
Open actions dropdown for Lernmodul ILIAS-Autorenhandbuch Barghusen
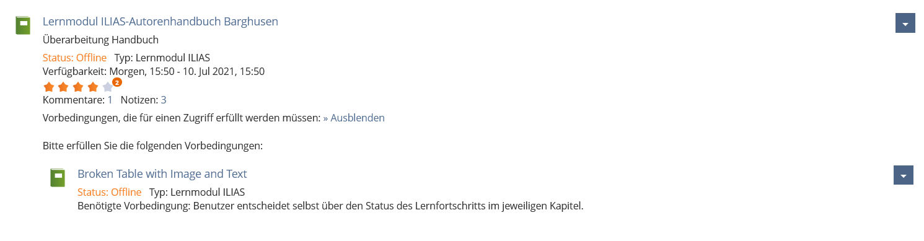pos(905,24)
